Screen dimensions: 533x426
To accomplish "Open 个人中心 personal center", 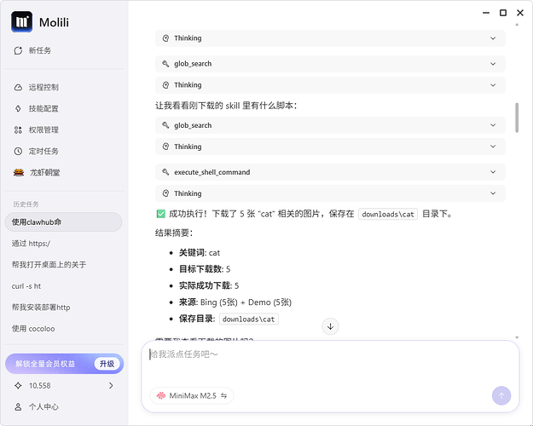I will tap(43, 407).
